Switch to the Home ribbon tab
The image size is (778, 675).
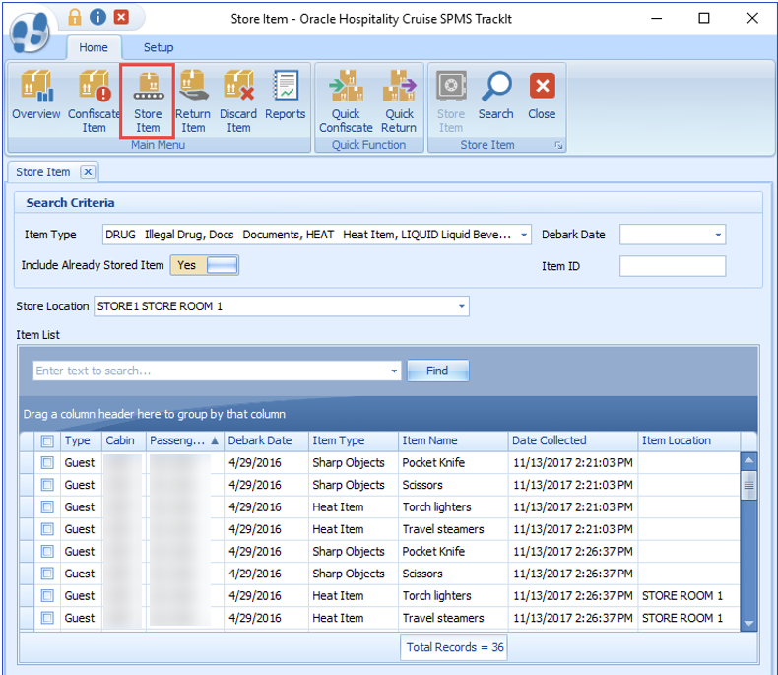coord(94,47)
